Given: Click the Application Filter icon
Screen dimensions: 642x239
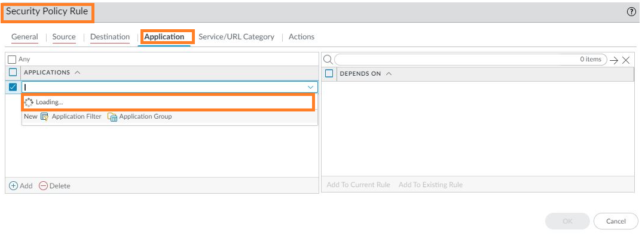Looking at the screenshot, I should coord(45,117).
